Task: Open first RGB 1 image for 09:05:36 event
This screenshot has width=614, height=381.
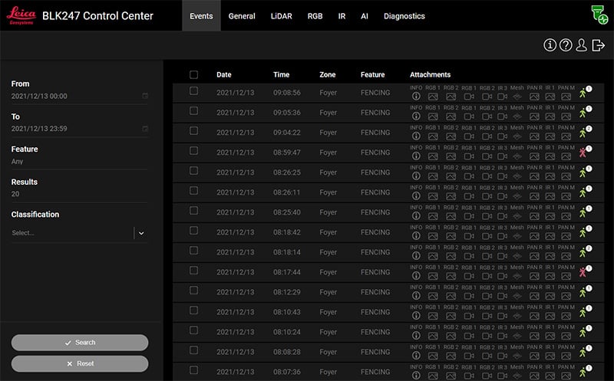Action: coord(433,117)
